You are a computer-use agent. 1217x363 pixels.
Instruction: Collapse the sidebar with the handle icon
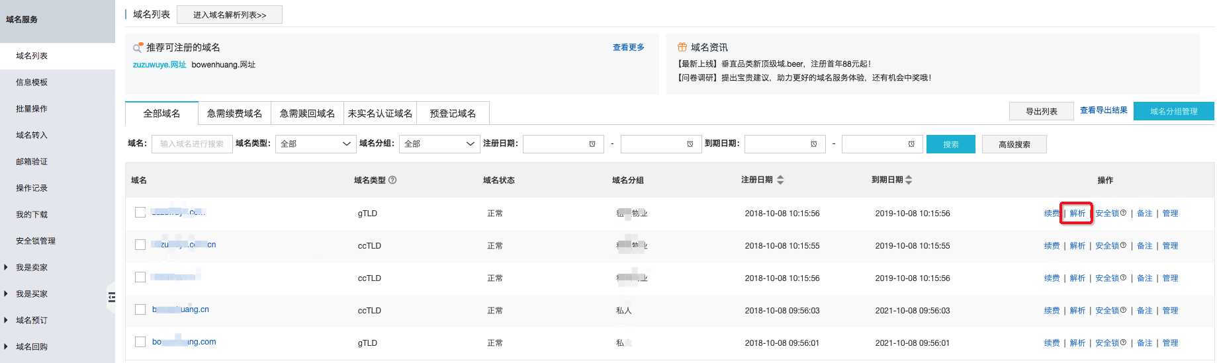click(x=111, y=297)
